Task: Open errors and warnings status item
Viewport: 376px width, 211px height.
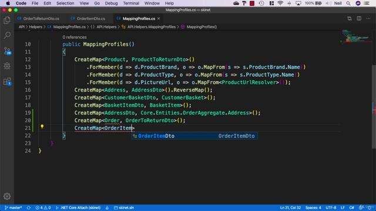Action: [43, 207]
